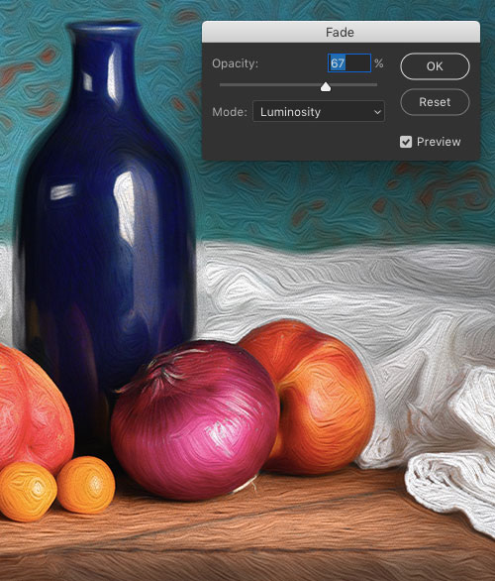Click OK in the Fade dialog

(x=435, y=66)
